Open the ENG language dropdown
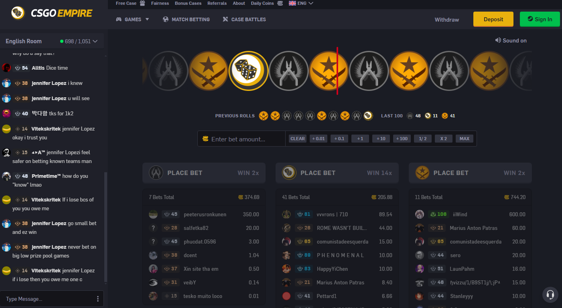 coord(301,3)
